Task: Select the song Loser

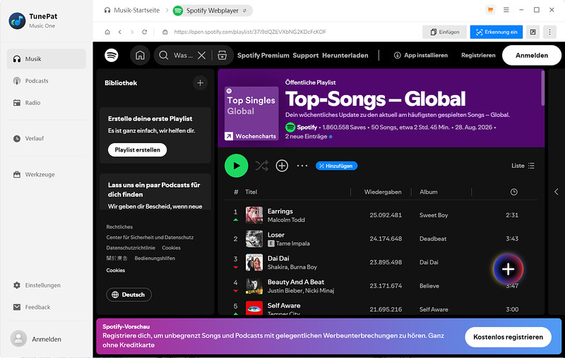Action: pos(276,235)
